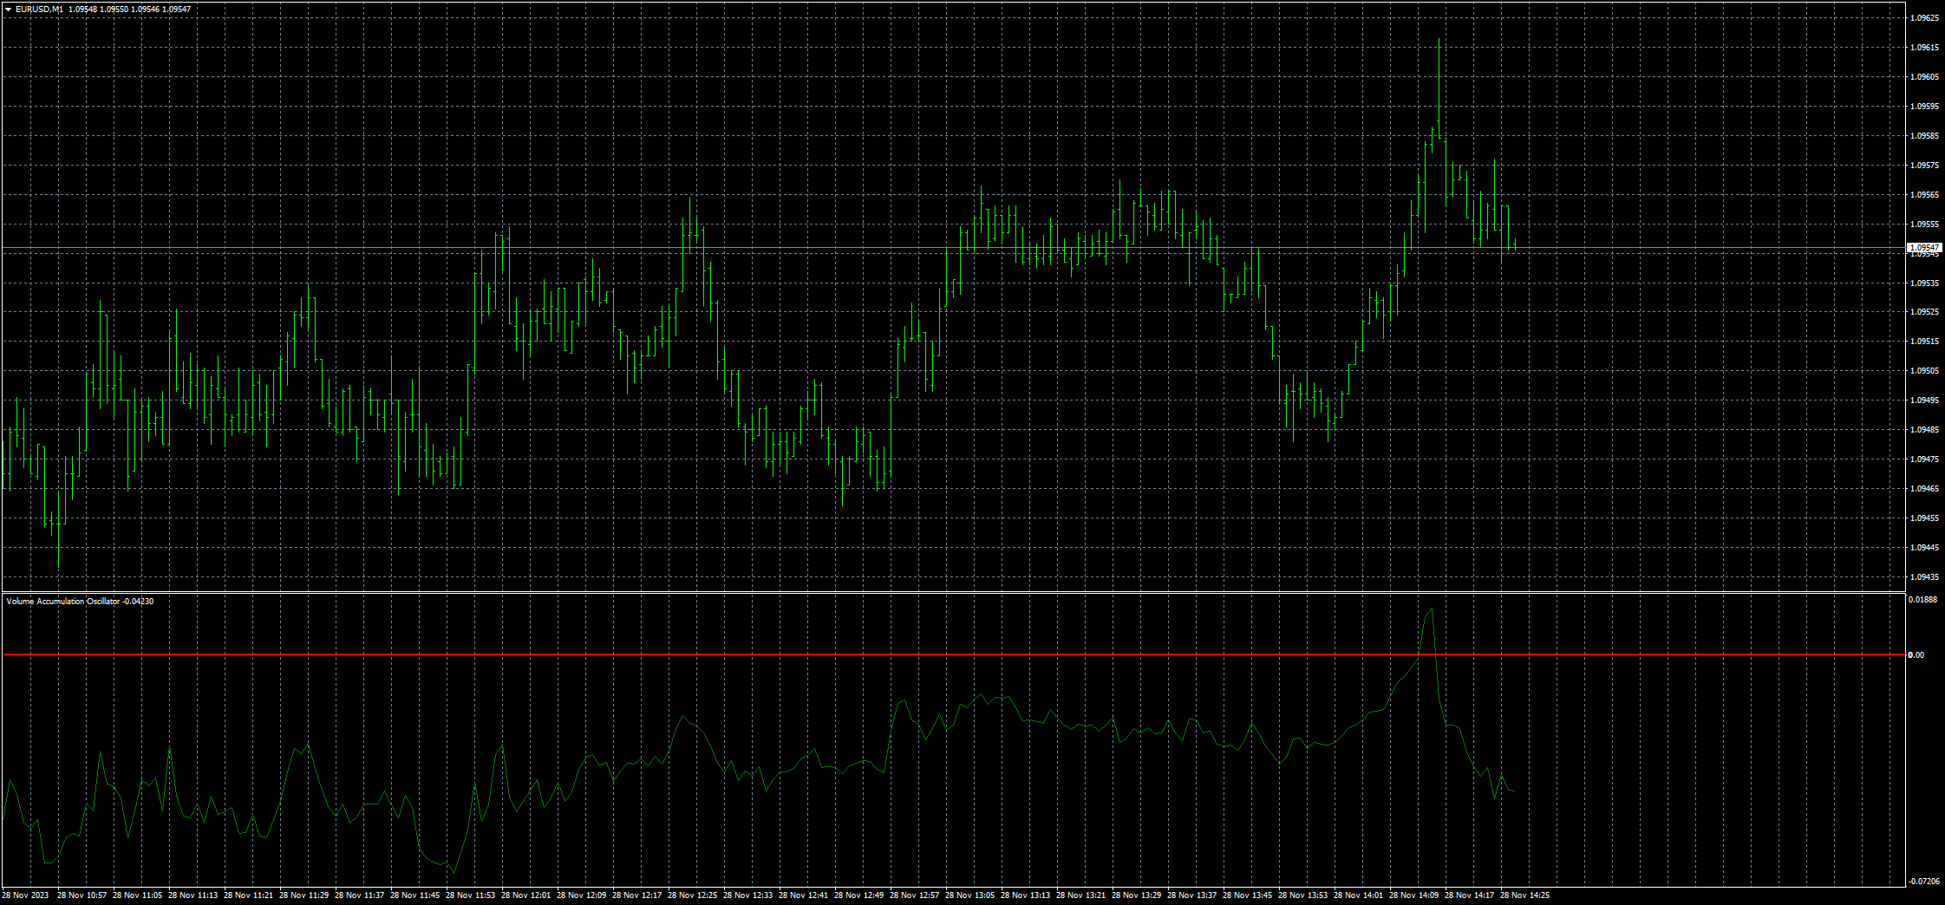Viewport: 1945px width, 905px height.
Task: Click the current price tag 1.09547
Action: pyautogui.click(x=1924, y=248)
